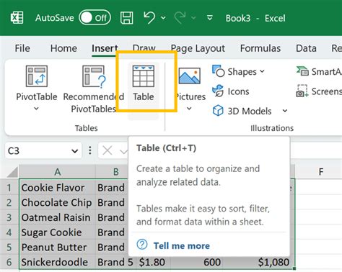This screenshot has width=342, height=272.
Task: Click the formula bar options dots
Action: (x=90, y=150)
